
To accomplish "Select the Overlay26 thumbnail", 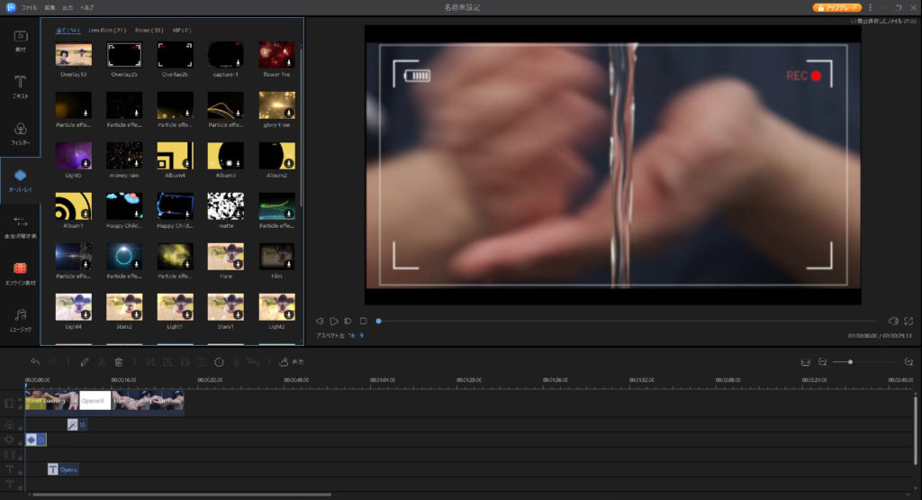I will 176,55.
